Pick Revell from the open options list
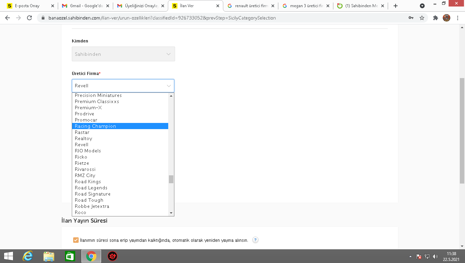Viewport: 465px width, 263px height. pyautogui.click(x=120, y=145)
